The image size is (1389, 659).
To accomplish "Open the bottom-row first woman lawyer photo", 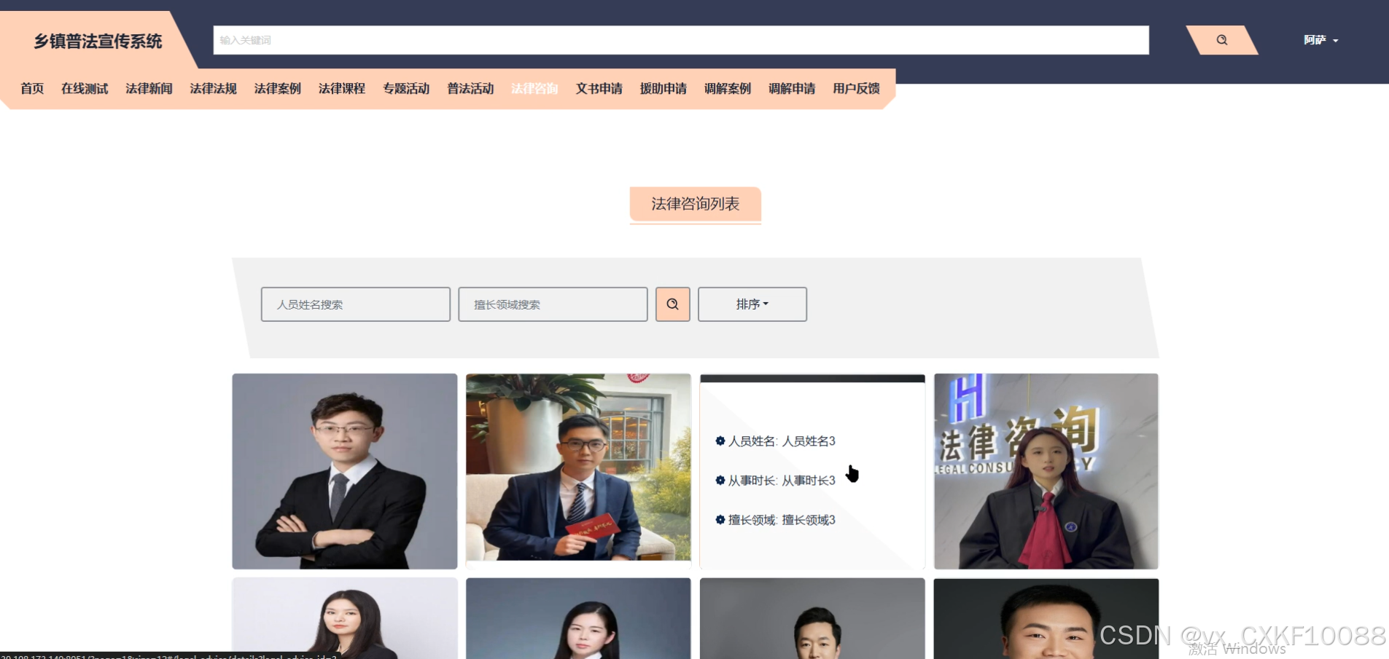I will tap(344, 618).
